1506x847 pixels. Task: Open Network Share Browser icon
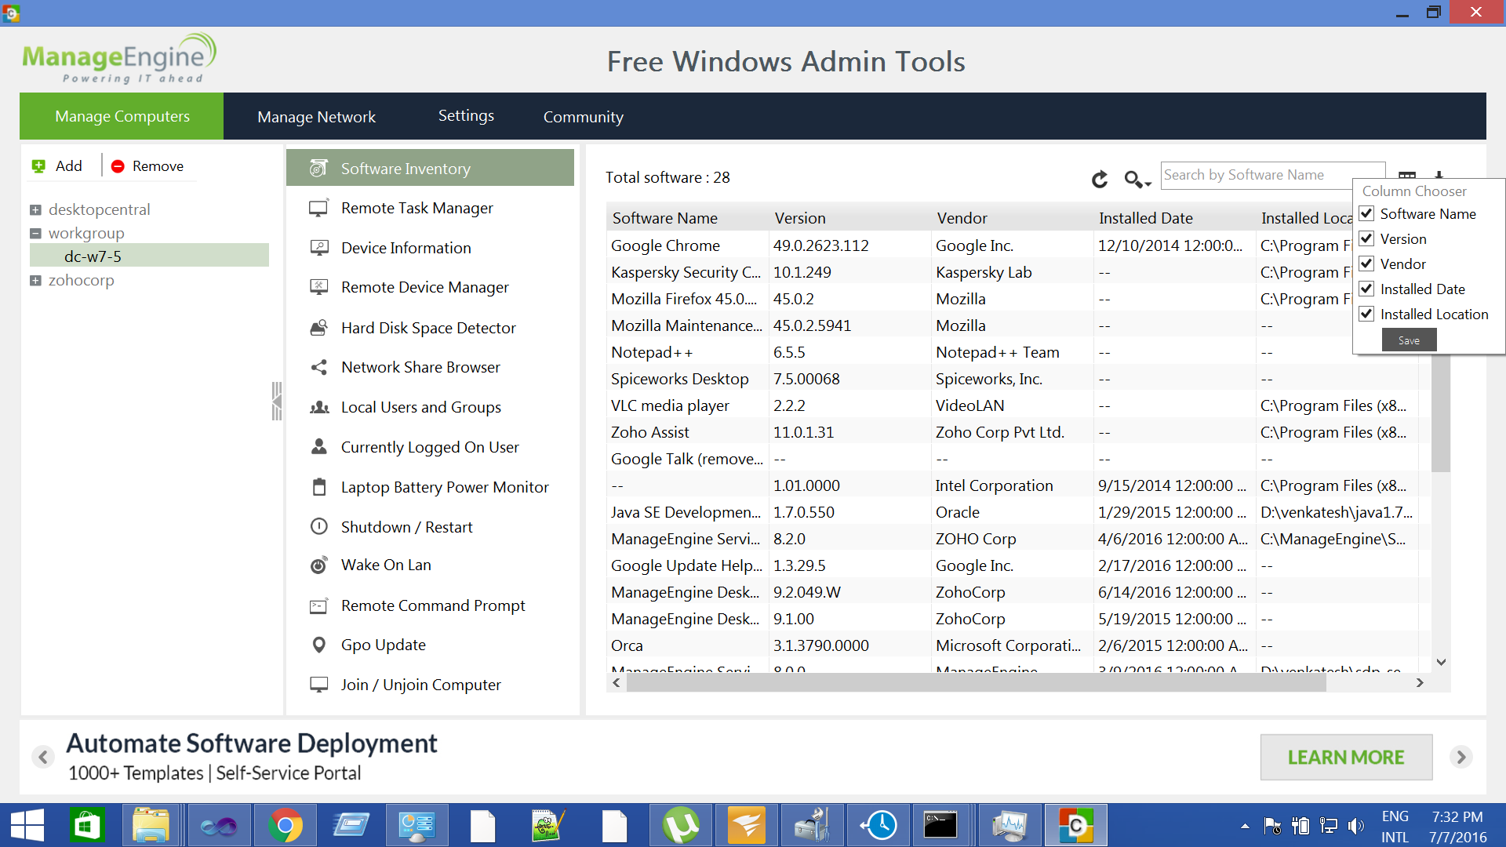click(x=318, y=367)
